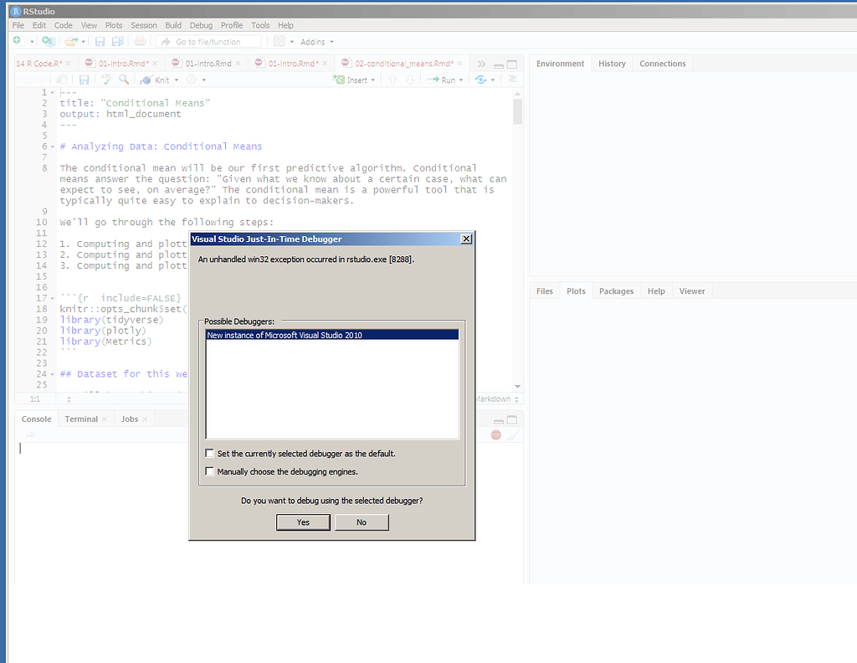Save current document from main toolbar
Image resolution: width=857 pixels, height=663 pixels.
pos(100,42)
